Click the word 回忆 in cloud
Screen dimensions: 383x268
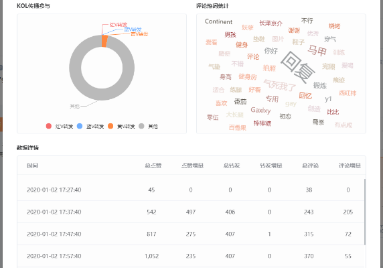coord(305,96)
